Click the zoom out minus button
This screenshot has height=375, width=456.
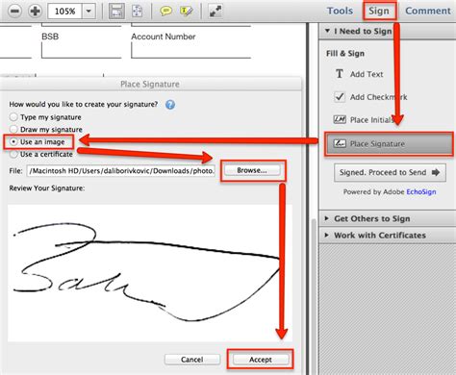tap(14, 12)
